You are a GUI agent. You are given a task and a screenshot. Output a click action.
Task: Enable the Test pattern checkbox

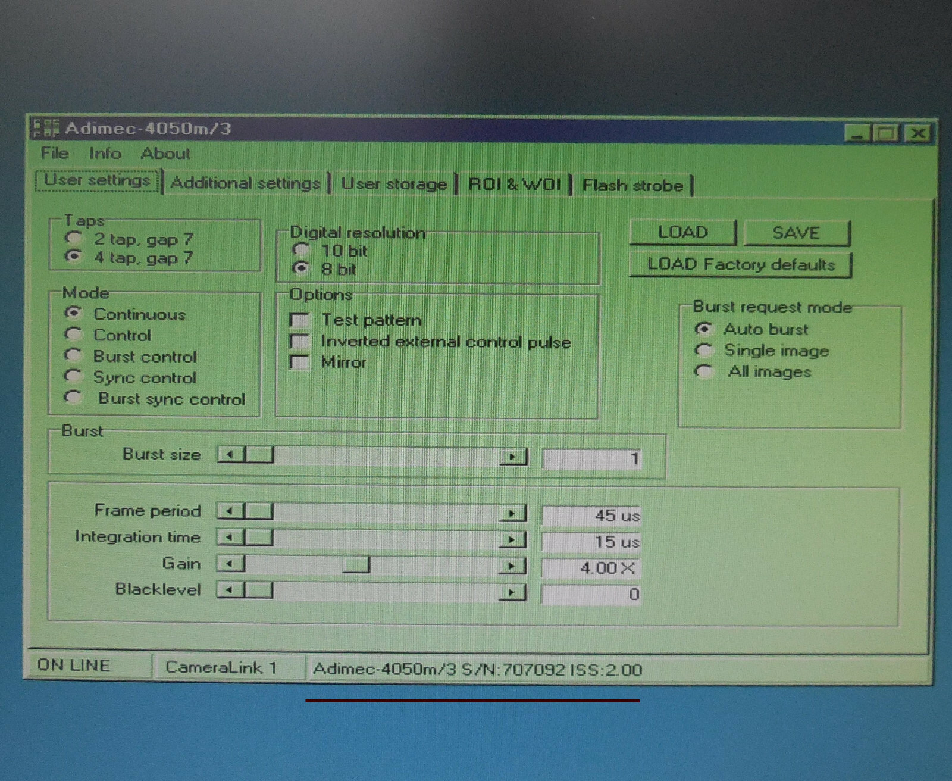[x=356, y=320]
